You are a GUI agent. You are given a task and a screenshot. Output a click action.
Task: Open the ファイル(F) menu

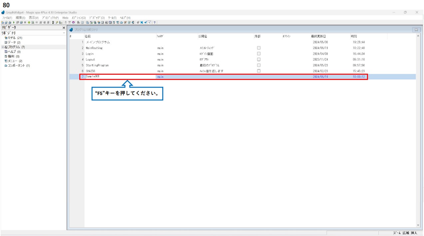click(7, 18)
